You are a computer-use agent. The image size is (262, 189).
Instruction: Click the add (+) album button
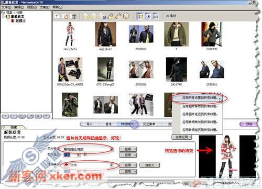pos(6,116)
